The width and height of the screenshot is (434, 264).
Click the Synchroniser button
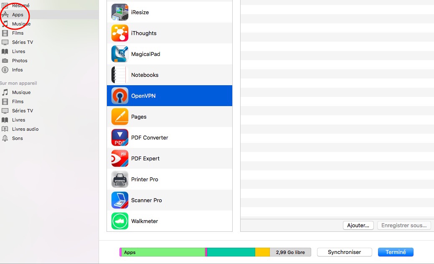coord(344,252)
